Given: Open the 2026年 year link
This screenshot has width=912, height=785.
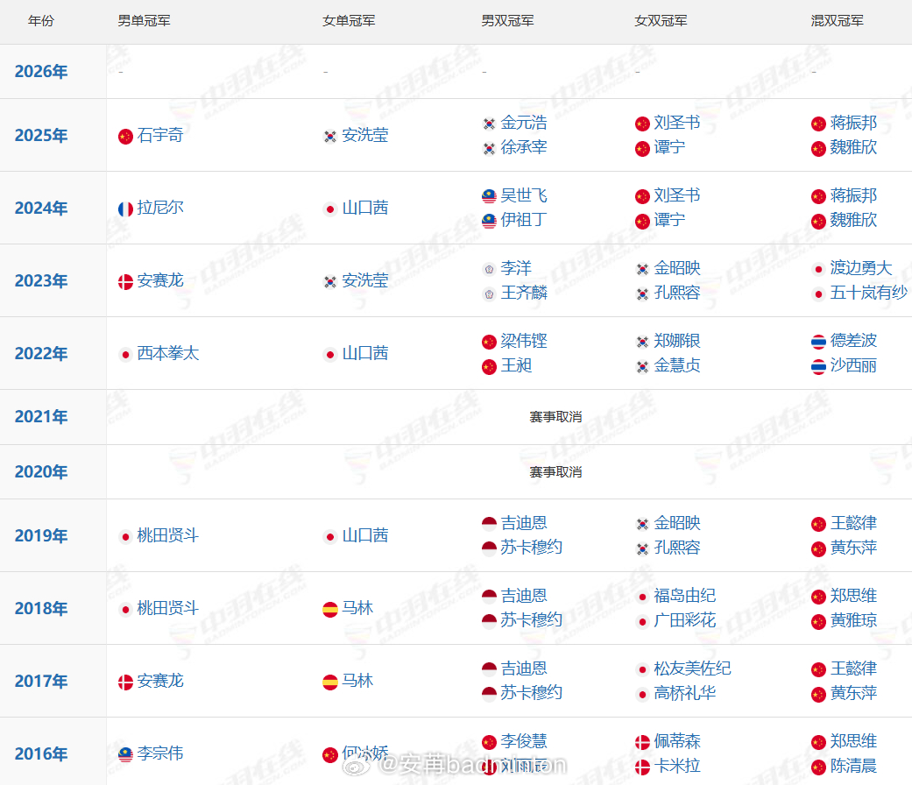Looking at the screenshot, I should 41,72.
